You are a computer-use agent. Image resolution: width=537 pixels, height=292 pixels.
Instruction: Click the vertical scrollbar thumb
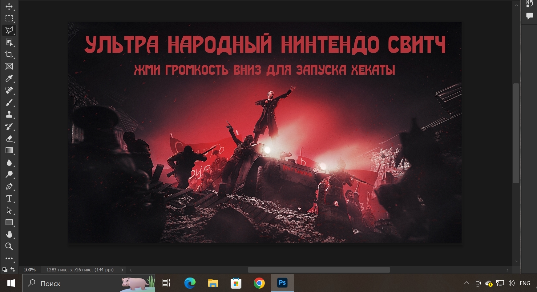516,133
